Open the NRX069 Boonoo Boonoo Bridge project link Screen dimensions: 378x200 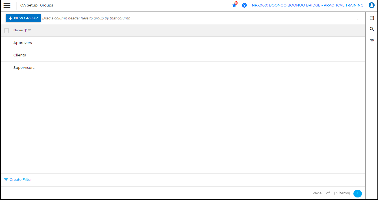pos(307,5)
